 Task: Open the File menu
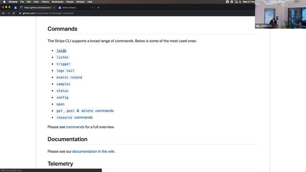pyautogui.click(x=22, y=2)
